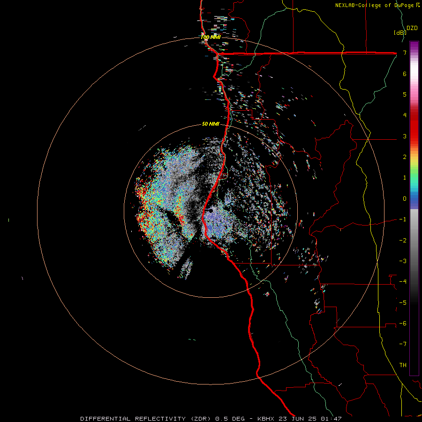Click the color scale value -4

point(403,282)
